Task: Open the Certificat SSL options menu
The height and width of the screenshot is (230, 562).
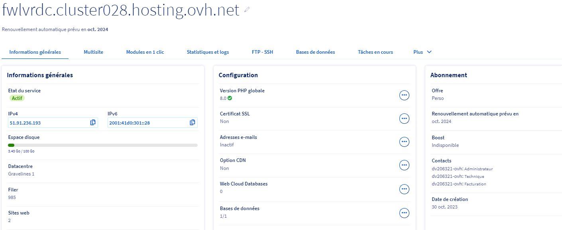Action: tap(404, 118)
